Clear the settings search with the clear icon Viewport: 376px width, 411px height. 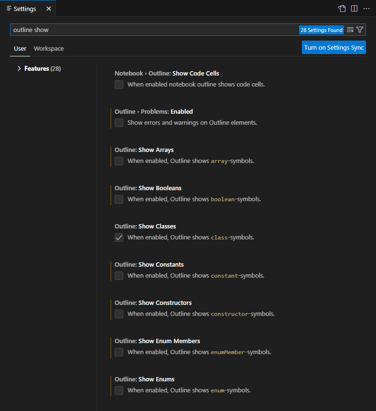pyautogui.click(x=350, y=30)
